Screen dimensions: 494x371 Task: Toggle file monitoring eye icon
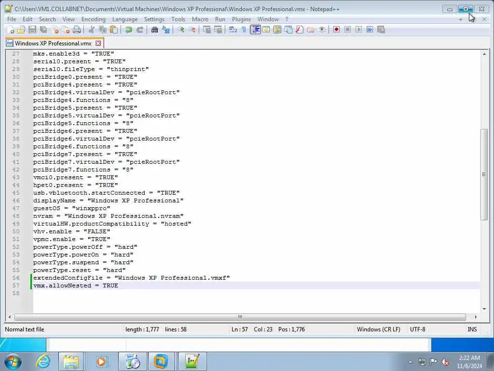pos(322,29)
